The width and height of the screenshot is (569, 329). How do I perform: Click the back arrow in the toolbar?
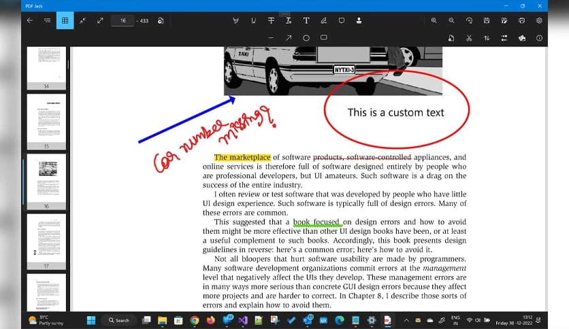29,20
